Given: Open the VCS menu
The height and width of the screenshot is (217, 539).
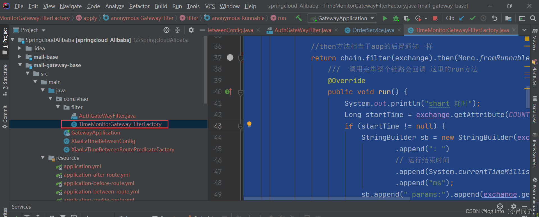Looking at the screenshot, I should (x=210, y=6).
